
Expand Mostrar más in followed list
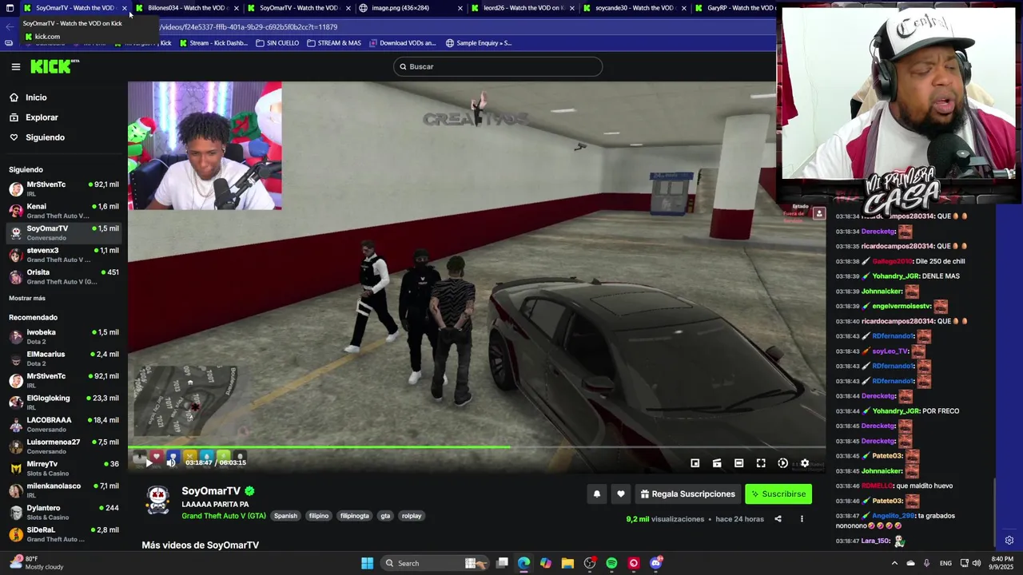click(x=27, y=298)
